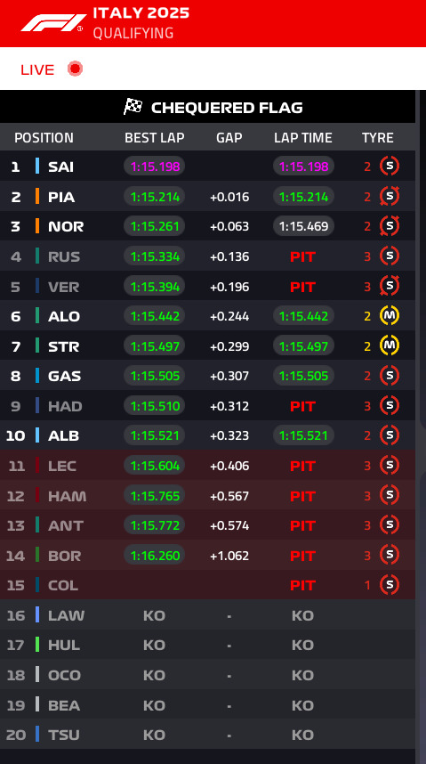
Task: Click the red LIVE recording indicator dot
Action: point(75,69)
